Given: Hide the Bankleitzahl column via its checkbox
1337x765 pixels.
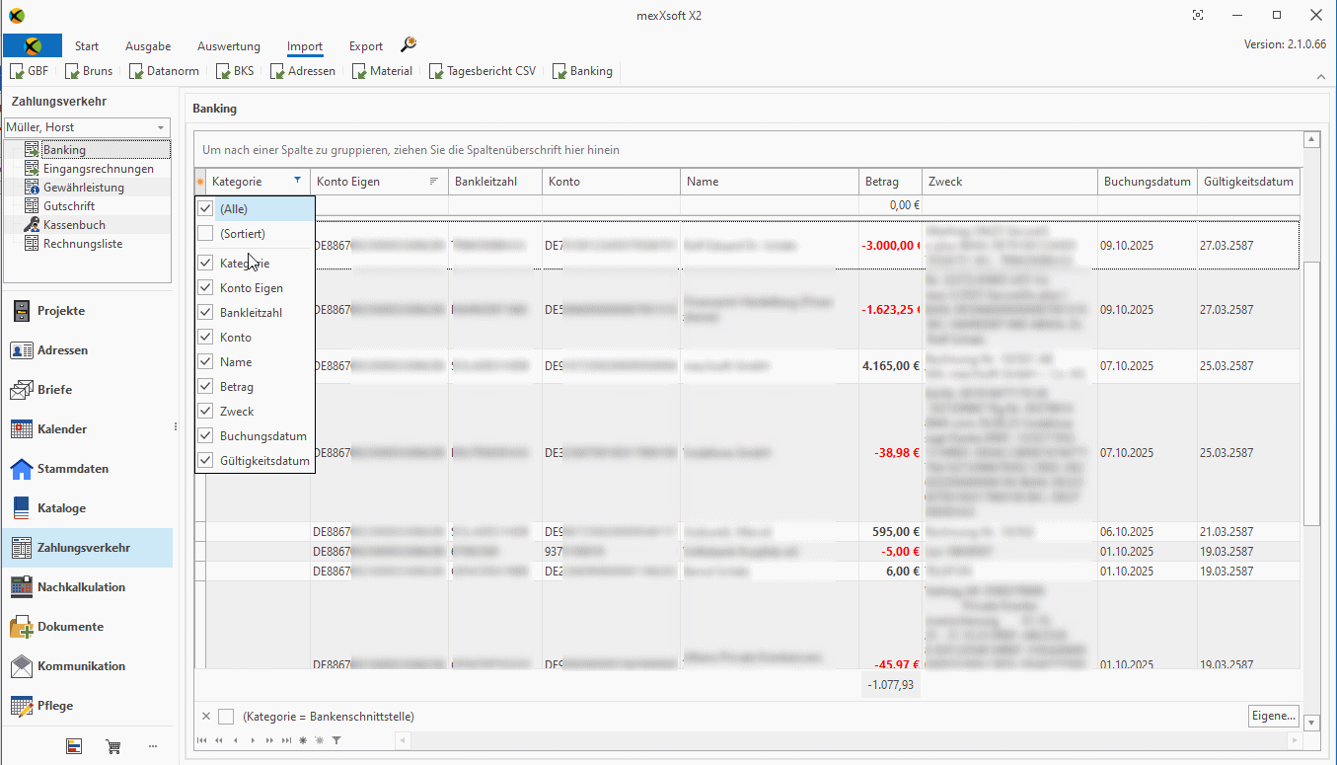Looking at the screenshot, I should [x=205, y=313].
